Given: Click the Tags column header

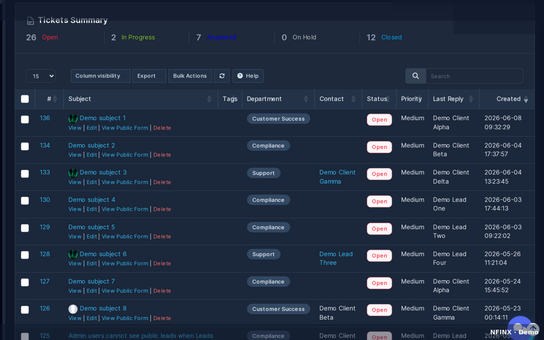Looking at the screenshot, I should (230, 99).
